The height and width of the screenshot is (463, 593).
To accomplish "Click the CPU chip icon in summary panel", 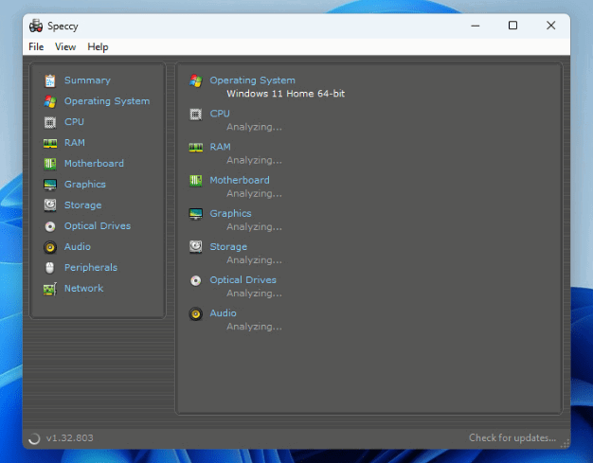I will click(x=196, y=115).
